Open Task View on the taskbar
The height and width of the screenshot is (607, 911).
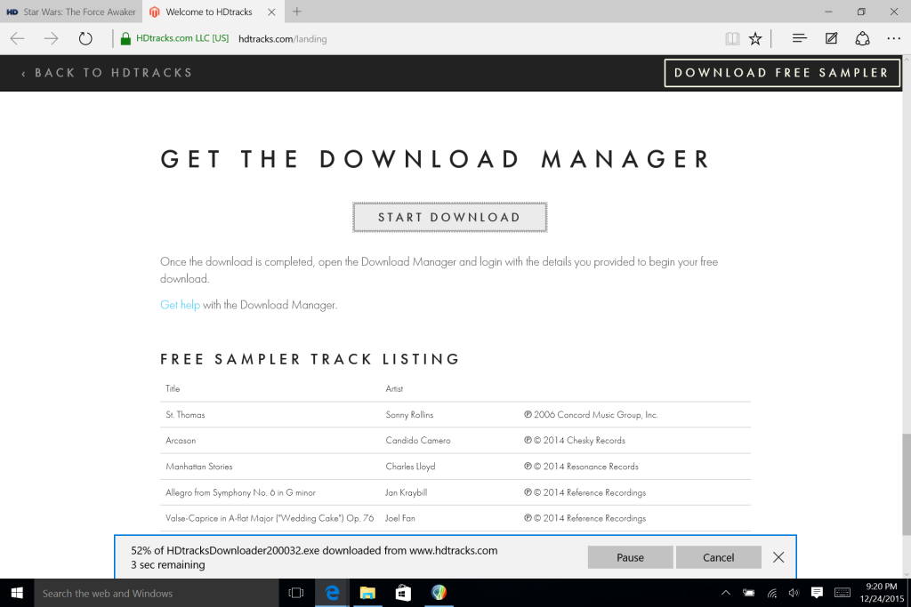point(296,593)
